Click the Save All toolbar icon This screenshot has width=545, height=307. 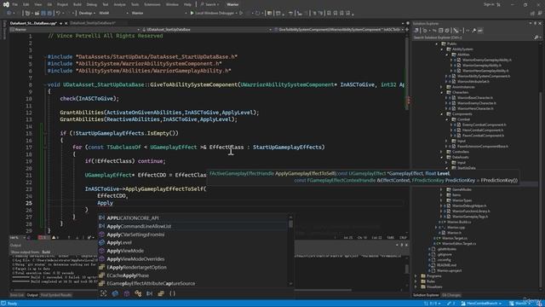tap(49, 13)
